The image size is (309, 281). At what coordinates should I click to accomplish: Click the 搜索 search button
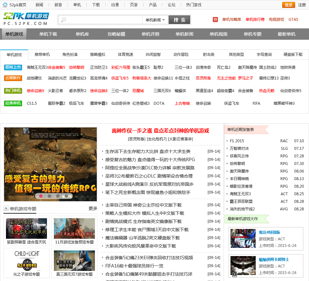point(179,20)
